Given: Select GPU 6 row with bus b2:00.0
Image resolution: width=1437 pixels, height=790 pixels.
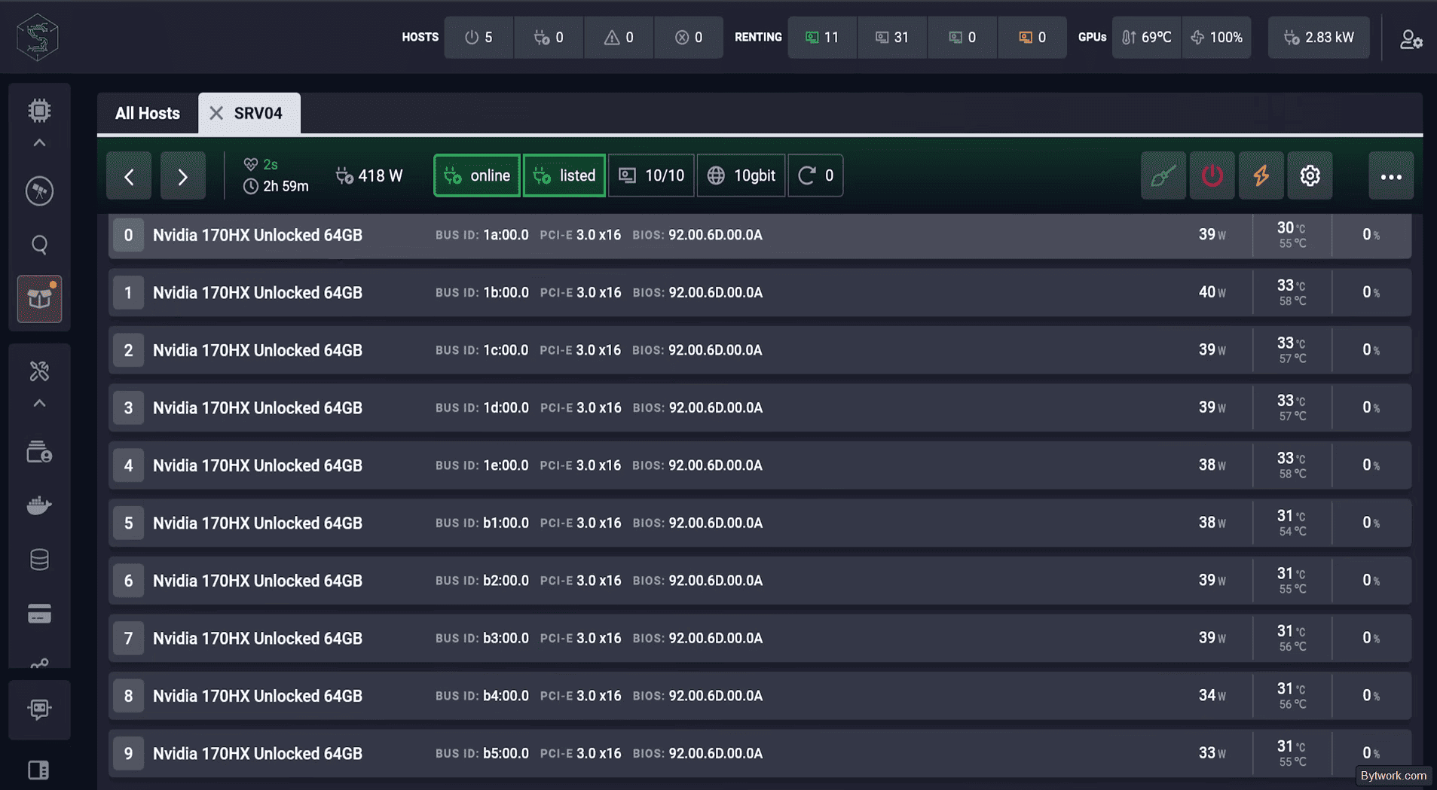Looking at the screenshot, I should click(760, 581).
